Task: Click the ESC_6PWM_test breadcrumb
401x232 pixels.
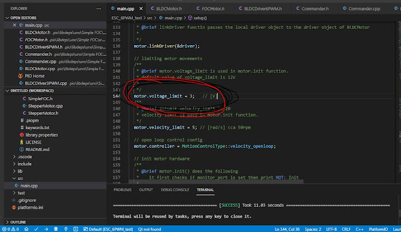Action: (x=127, y=18)
